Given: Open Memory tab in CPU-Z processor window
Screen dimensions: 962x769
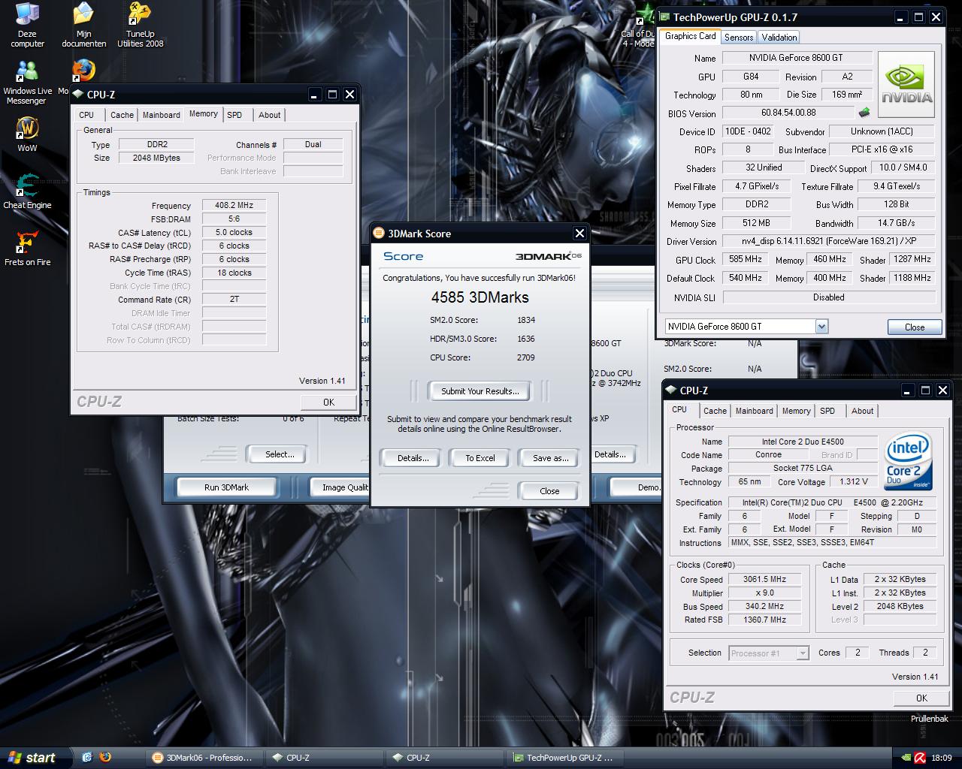Looking at the screenshot, I should (x=796, y=411).
